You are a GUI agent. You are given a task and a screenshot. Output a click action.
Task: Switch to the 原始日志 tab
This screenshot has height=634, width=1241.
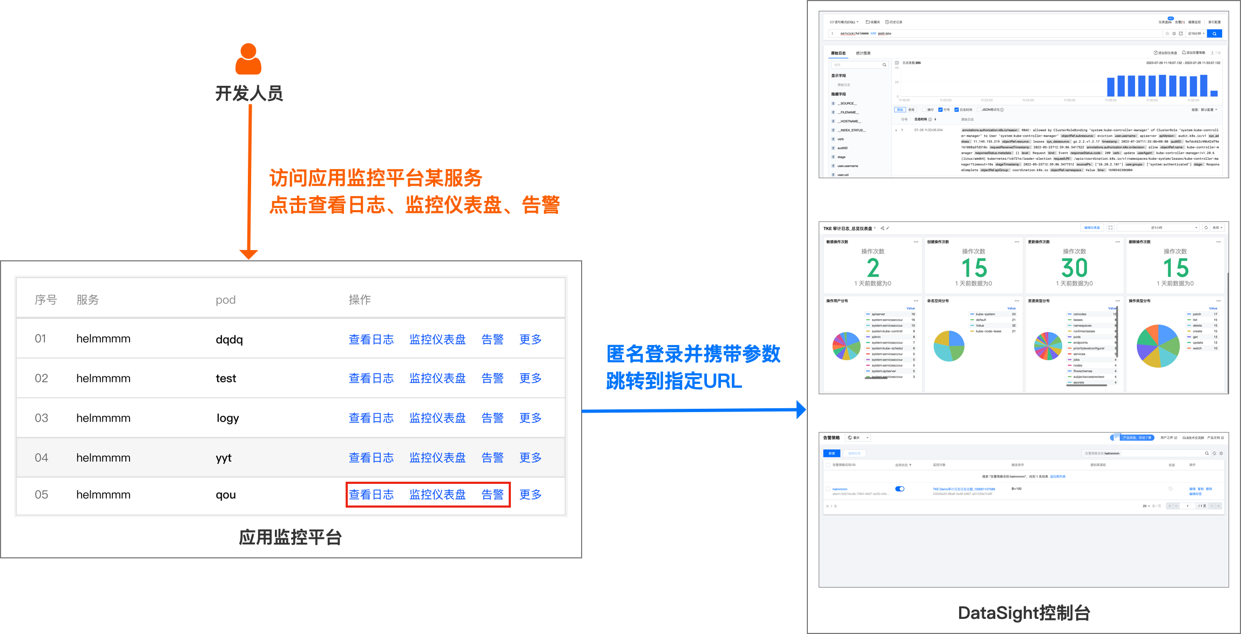click(x=838, y=53)
